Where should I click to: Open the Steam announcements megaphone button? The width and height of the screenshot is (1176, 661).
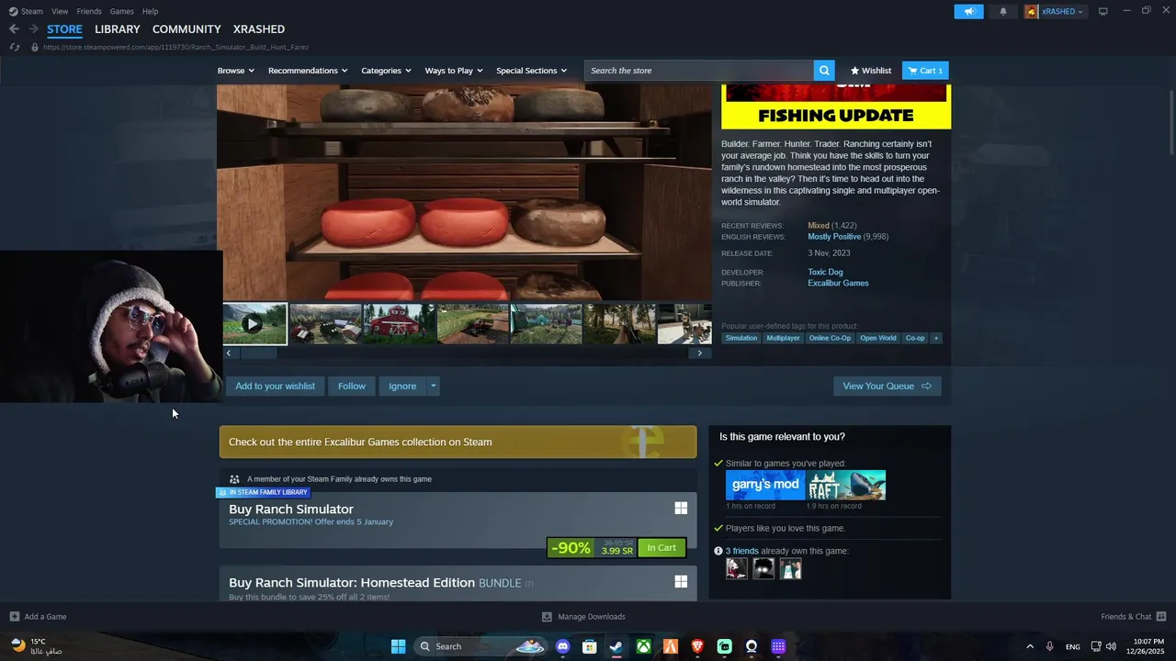969,11
